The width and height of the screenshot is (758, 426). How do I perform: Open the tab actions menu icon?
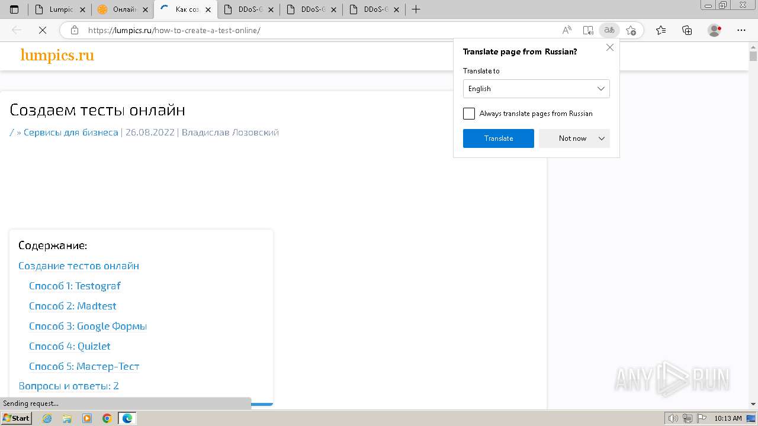pyautogui.click(x=14, y=9)
